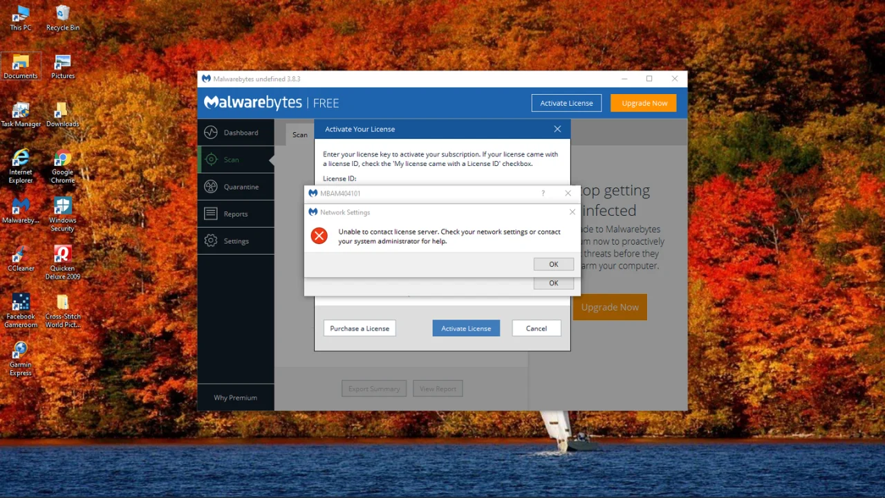Select the Scan tab in the main panel
Viewport: 885px width, 498px height.
(x=300, y=134)
